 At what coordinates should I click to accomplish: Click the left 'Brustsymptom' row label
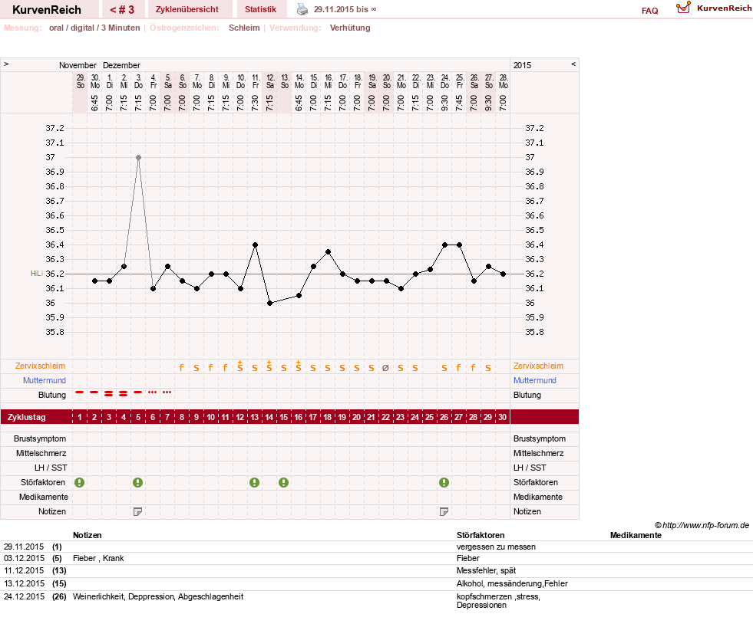point(40,439)
